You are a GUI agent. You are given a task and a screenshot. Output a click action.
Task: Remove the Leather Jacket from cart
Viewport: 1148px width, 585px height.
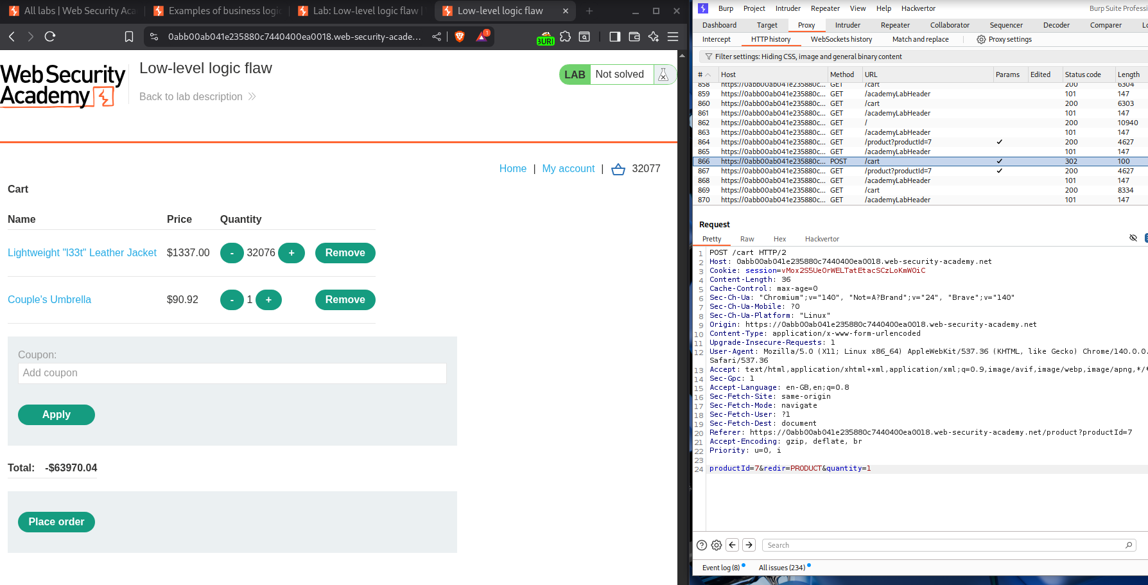point(345,253)
